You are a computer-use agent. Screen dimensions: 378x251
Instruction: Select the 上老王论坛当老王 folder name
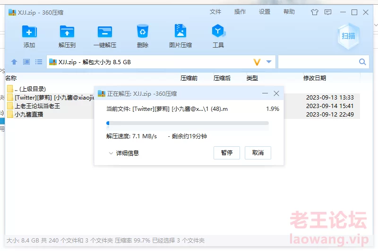(37, 106)
